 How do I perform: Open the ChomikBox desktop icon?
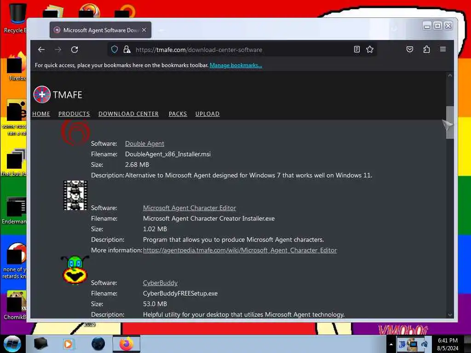tap(15, 305)
